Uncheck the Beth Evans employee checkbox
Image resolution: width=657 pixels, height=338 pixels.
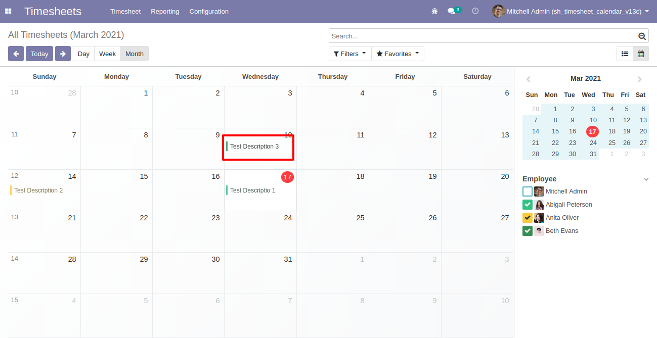tap(528, 231)
